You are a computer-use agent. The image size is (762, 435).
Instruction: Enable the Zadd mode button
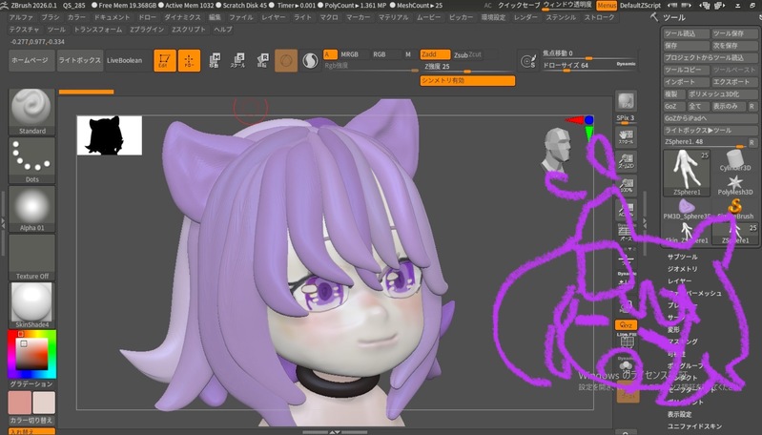435,54
